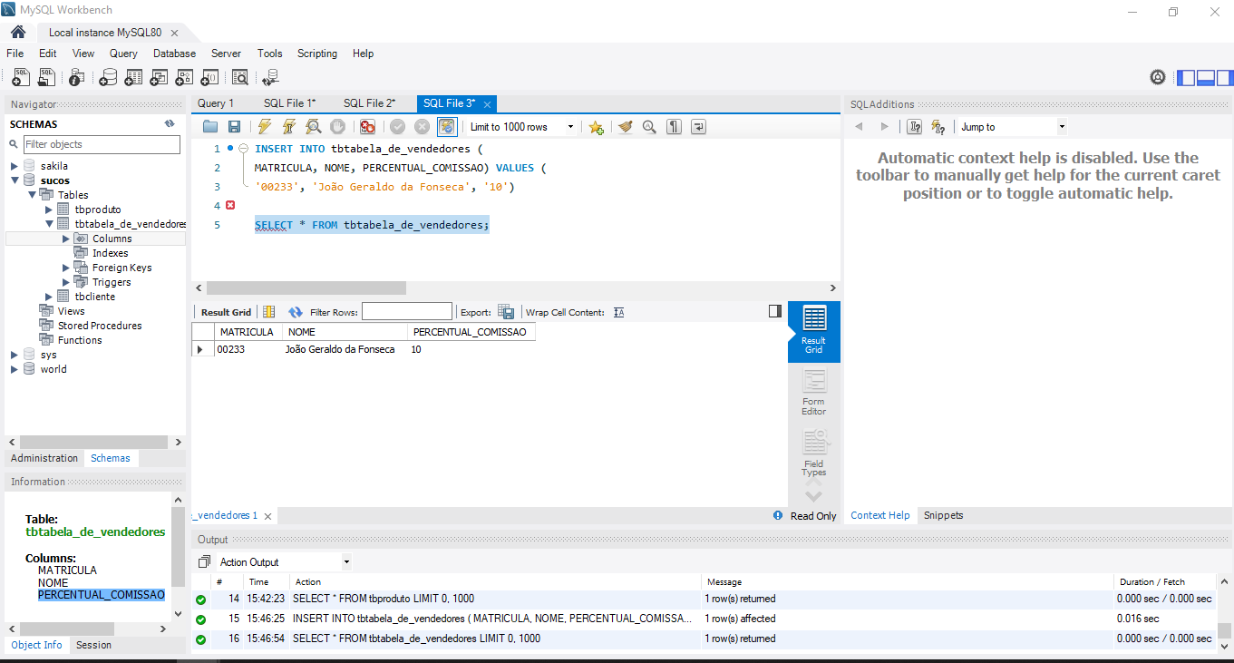This screenshot has width=1234, height=663.
Task: Open the Query menu
Action: [123, 54]
